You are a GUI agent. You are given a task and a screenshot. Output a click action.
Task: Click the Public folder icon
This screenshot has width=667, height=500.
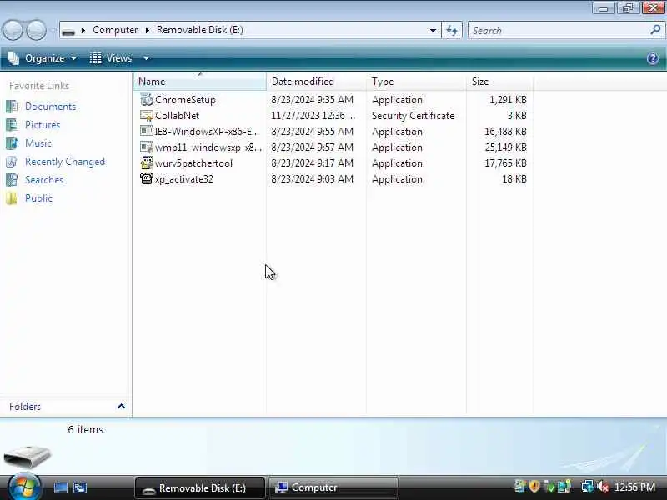coord(12,198)
